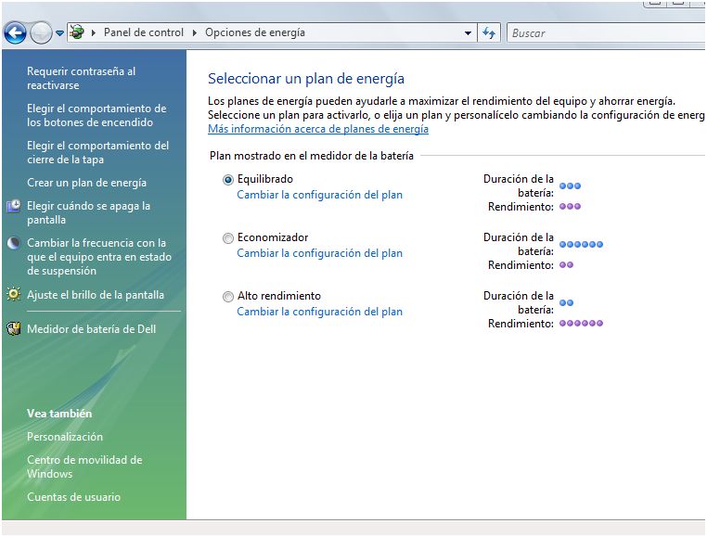Image resolution: width=707 pixels, height=537 pixels.
Task: Click the blue Back arrow button
Action: click(15, 32)
